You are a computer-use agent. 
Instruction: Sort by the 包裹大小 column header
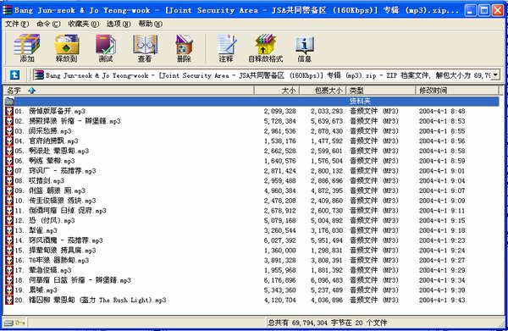tap(323, 91)
